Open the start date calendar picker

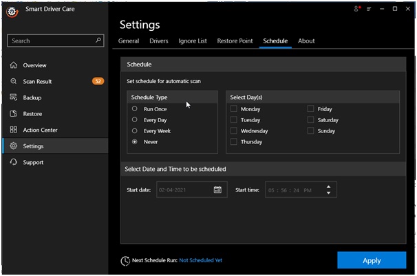[x=217, y=190]
